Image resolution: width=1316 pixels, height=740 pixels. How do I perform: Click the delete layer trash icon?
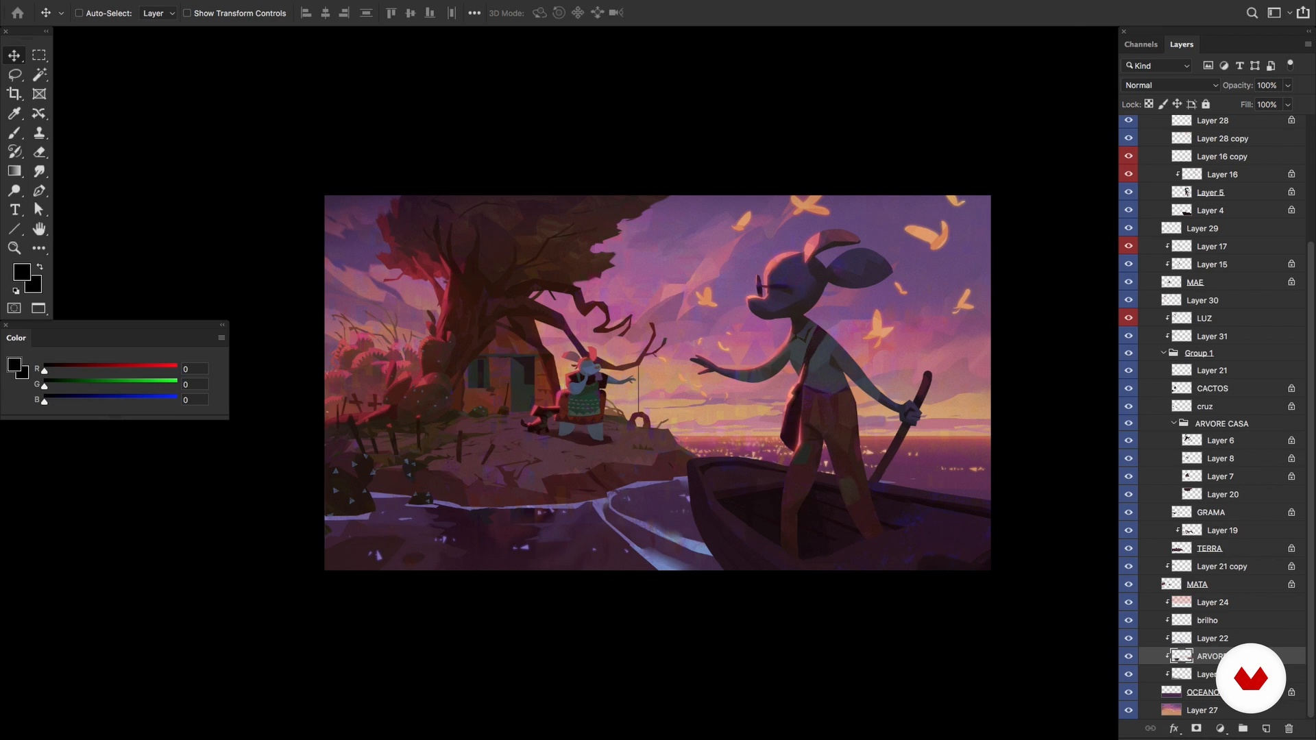tap(1289, 728)
